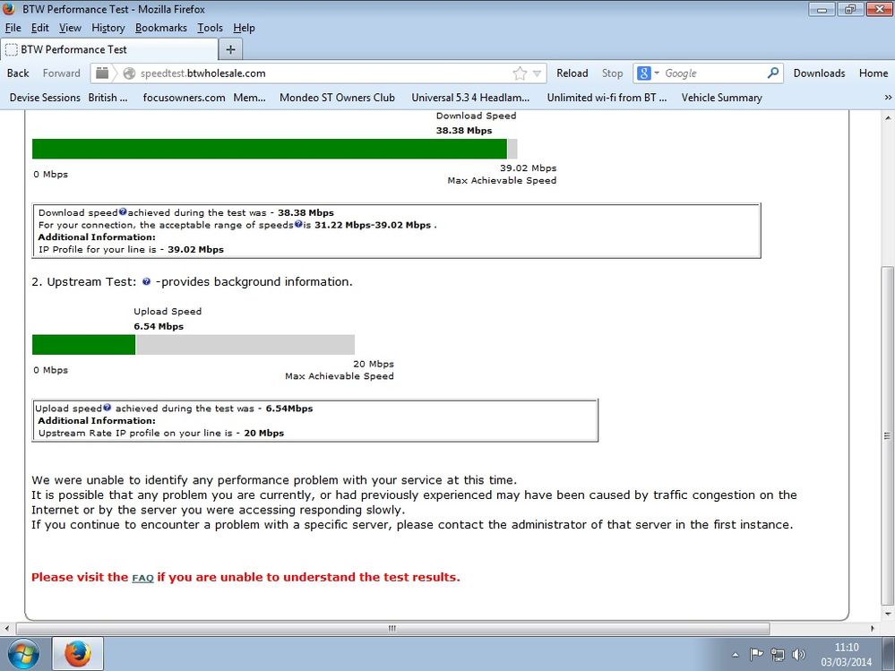Screen dimensions: 895x671
Task: Click the 38.38 Mbps download speed label
Action: pyautogui.click(x=464, y=131)
